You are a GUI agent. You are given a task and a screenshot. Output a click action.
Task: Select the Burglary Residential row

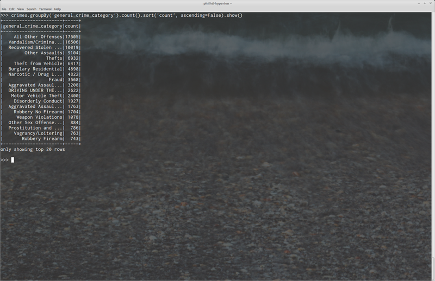pos(41,69)
